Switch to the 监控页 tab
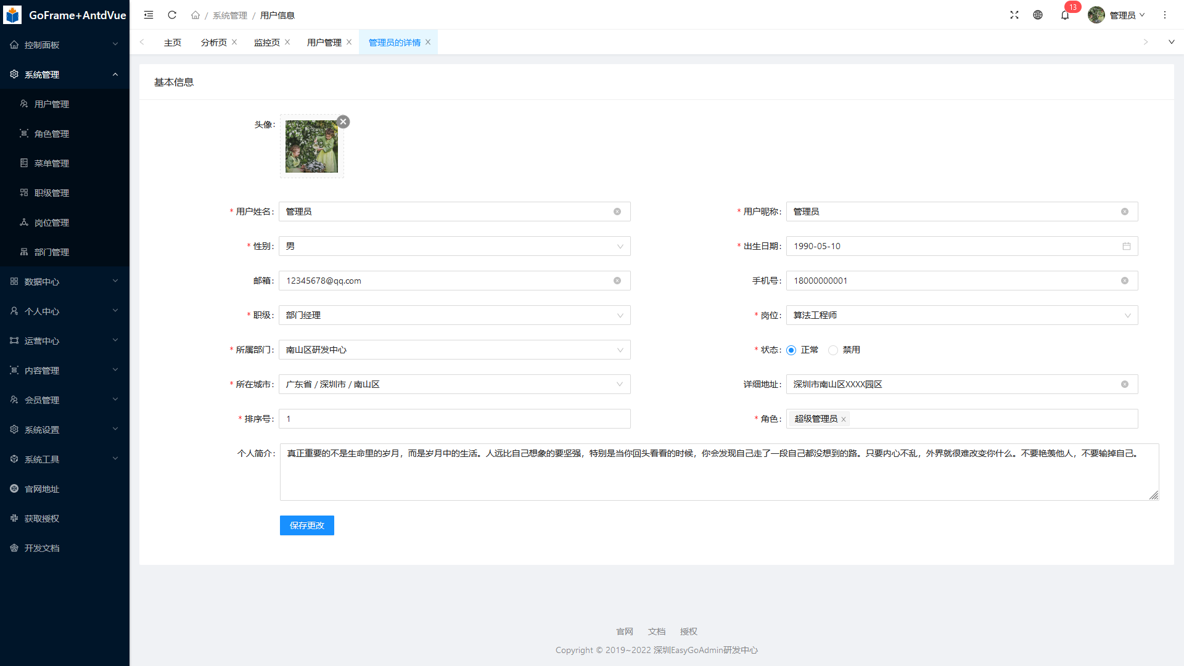The width and height of the screenshot is (1184, 666). click(266, 43)
